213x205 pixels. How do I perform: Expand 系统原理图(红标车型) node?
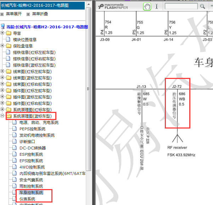(x=2, y=109)
